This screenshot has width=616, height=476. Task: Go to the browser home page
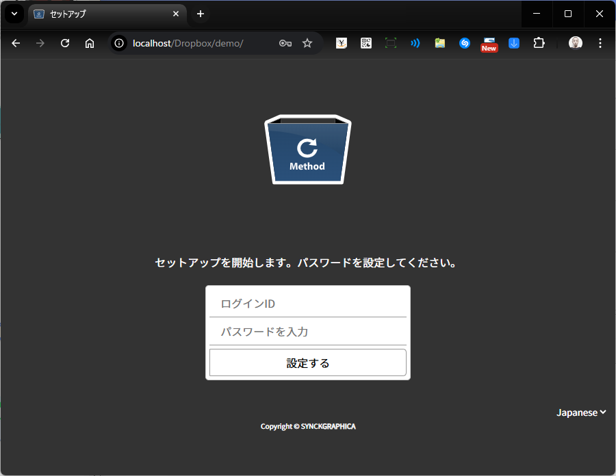click(90, 43)
